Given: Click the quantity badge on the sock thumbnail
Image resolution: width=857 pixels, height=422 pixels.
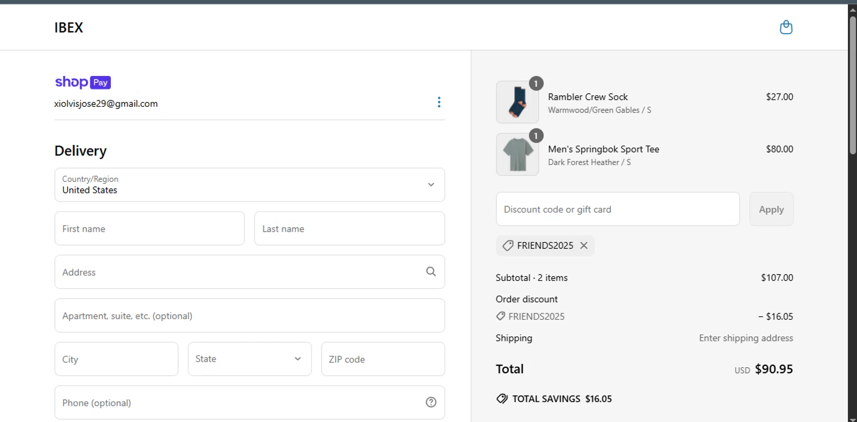Looking at the screenshot, I should pyautogui.click(x=536, y=83).
